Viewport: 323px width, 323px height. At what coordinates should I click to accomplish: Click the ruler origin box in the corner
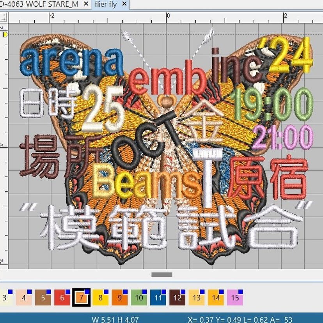click(x=4, y=17)
